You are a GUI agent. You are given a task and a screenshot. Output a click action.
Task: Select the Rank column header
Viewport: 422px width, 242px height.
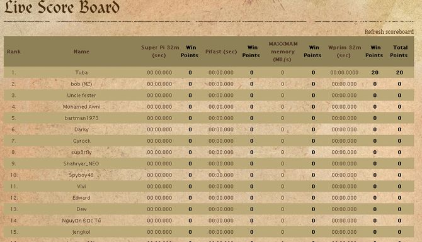pyautogui.click(x=14, y=52)
